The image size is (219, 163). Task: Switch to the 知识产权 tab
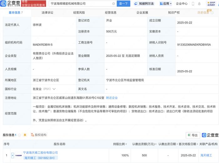[174, 13]
